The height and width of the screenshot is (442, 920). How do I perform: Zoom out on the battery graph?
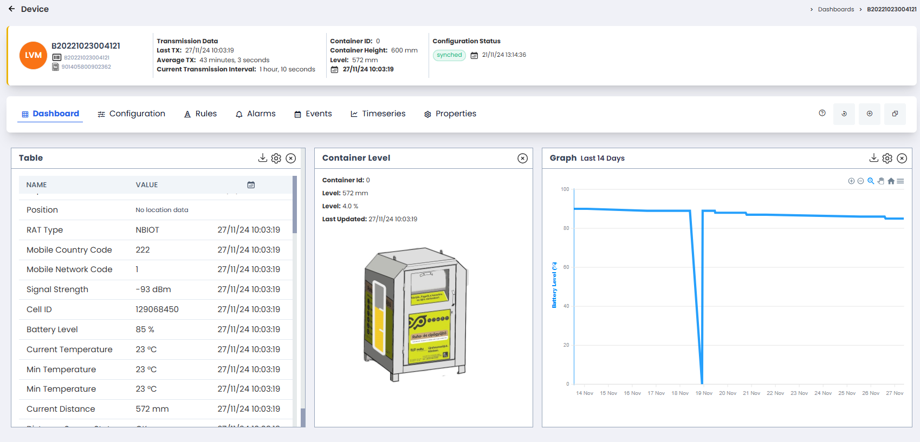860,181
